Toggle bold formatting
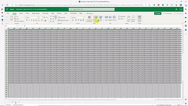This screenshot has height=106, width=188. pos(27,20)
